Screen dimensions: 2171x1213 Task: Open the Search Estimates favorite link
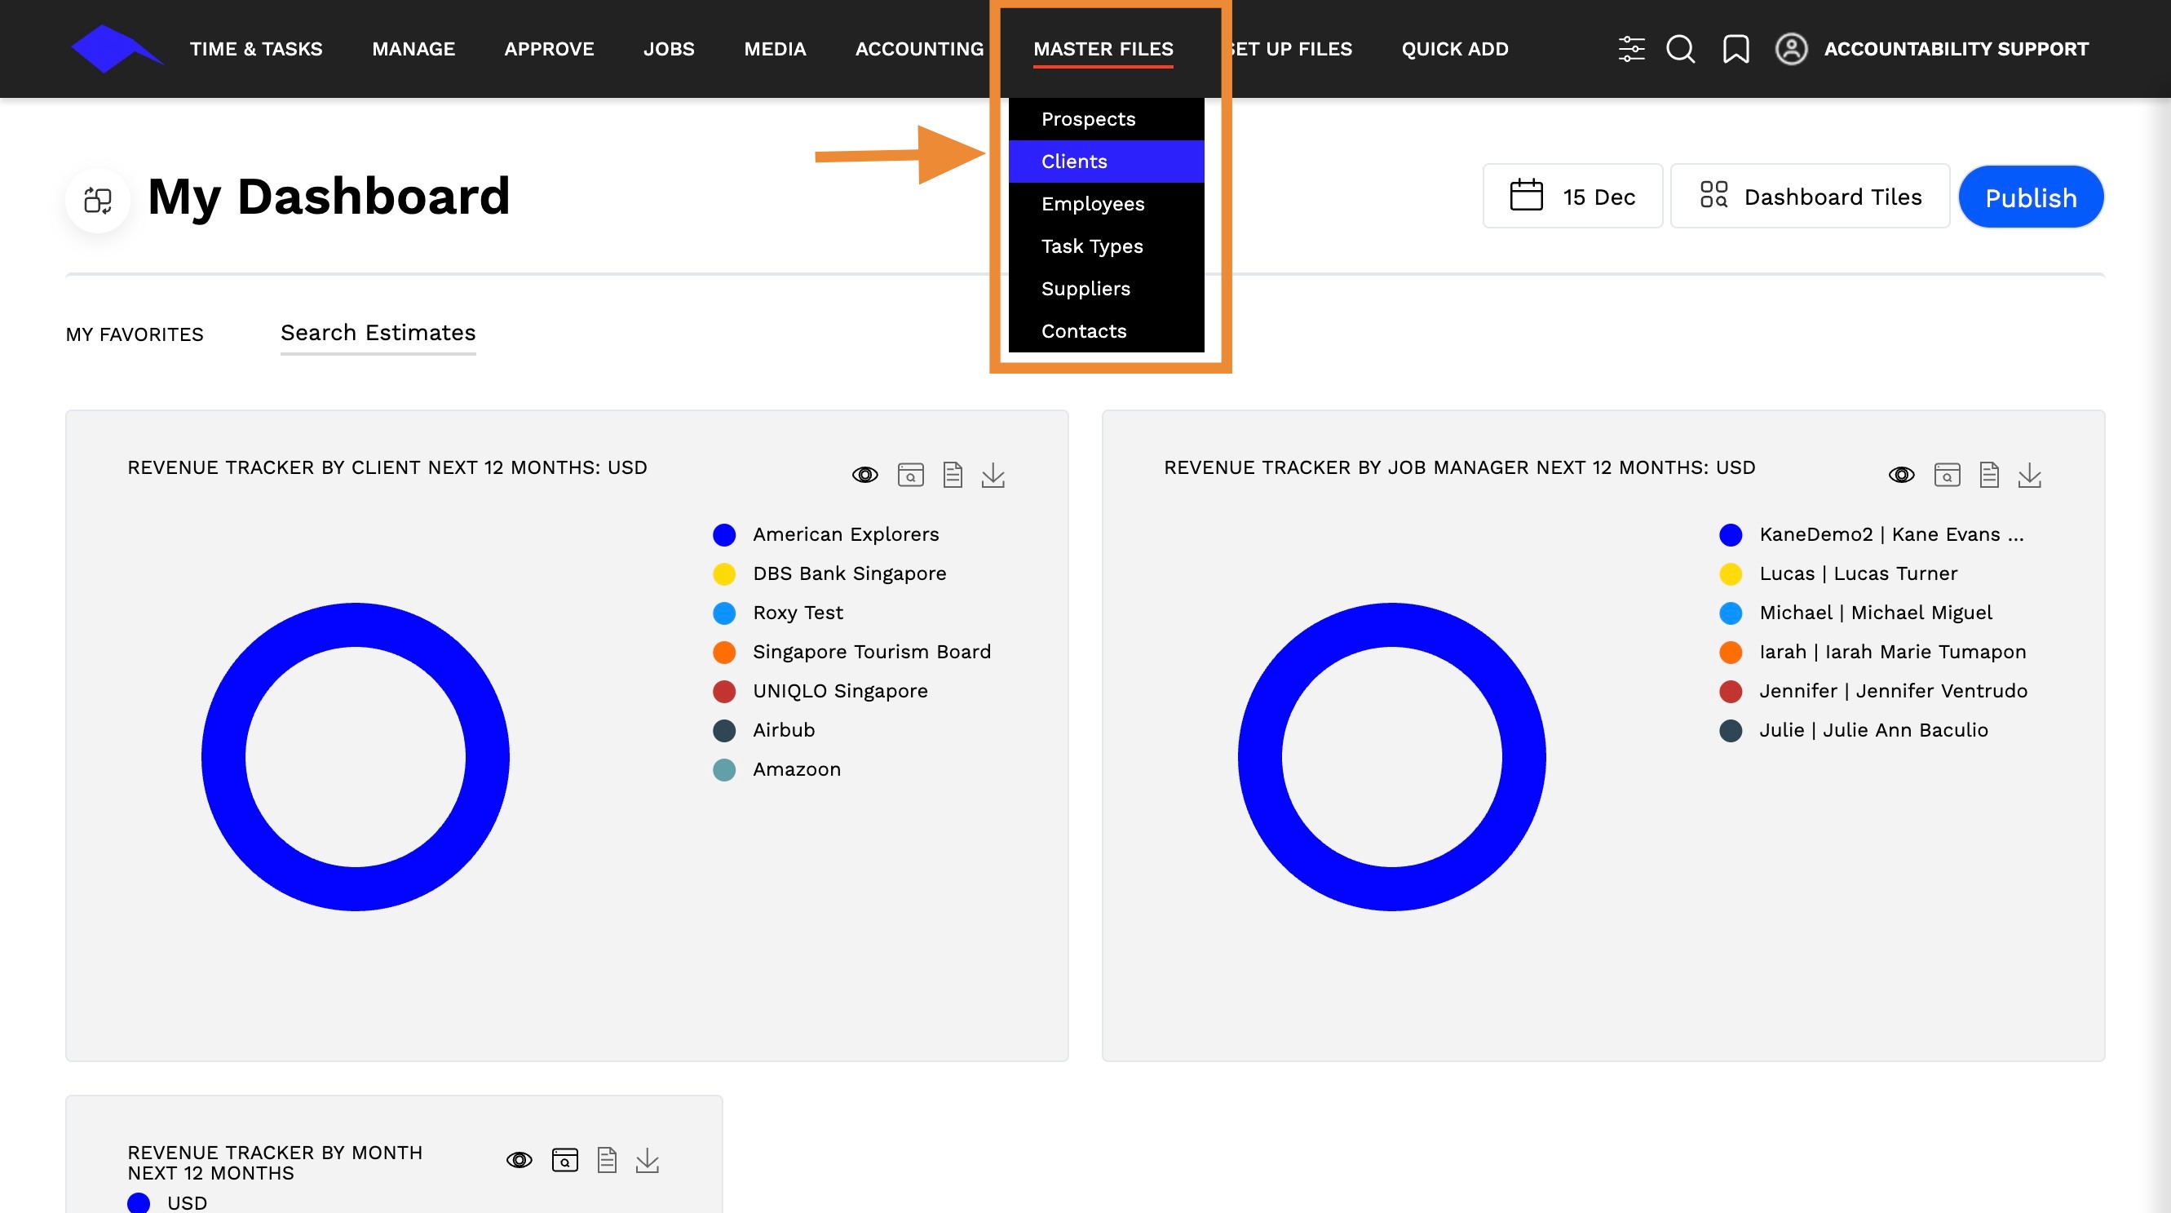coord(378,333)
